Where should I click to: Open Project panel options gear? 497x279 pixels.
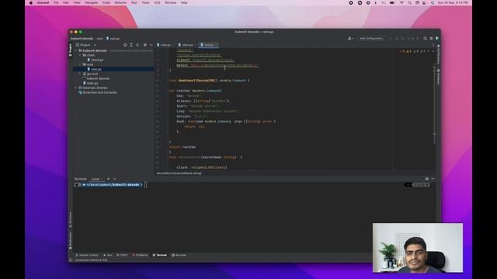145,45
